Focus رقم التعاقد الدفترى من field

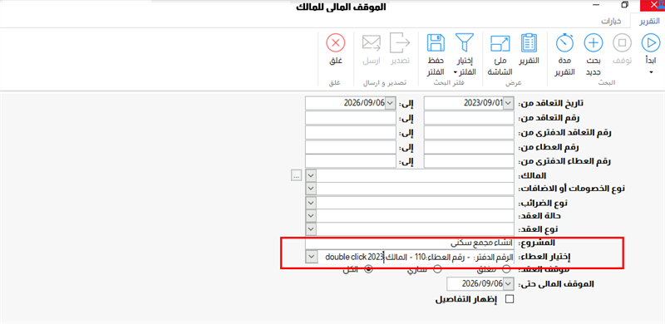pyautogui.click(x=469, y=132)
